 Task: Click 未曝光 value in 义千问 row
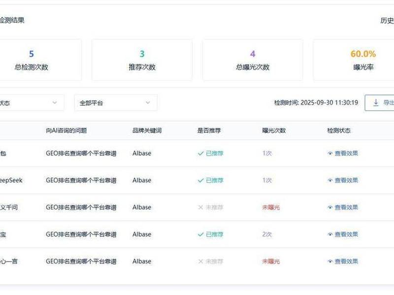[x=271, y=207]
